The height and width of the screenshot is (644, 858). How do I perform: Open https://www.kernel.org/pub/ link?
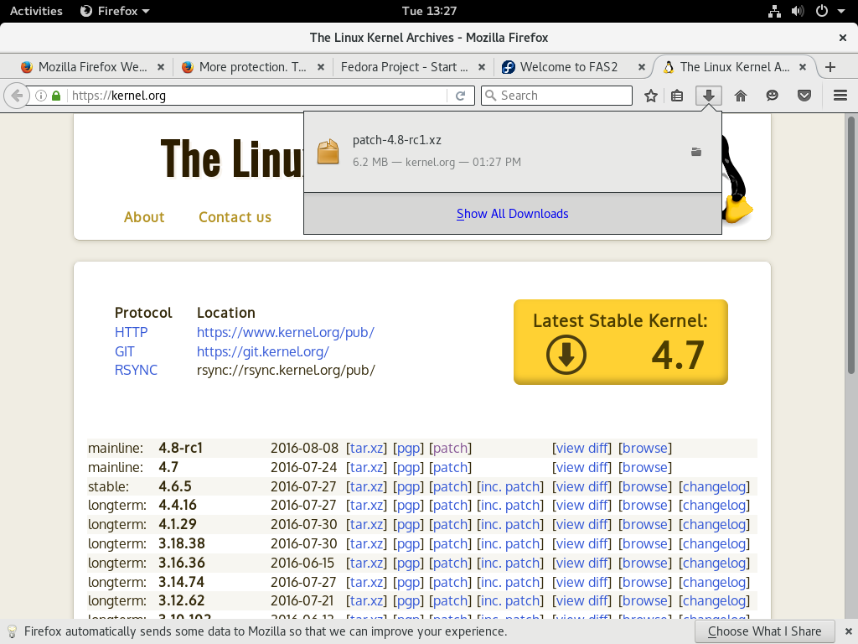click(286, 332)
